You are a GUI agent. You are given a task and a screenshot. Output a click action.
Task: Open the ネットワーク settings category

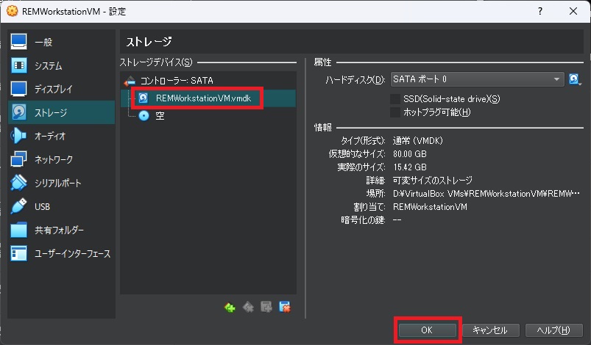pos(61,159)
